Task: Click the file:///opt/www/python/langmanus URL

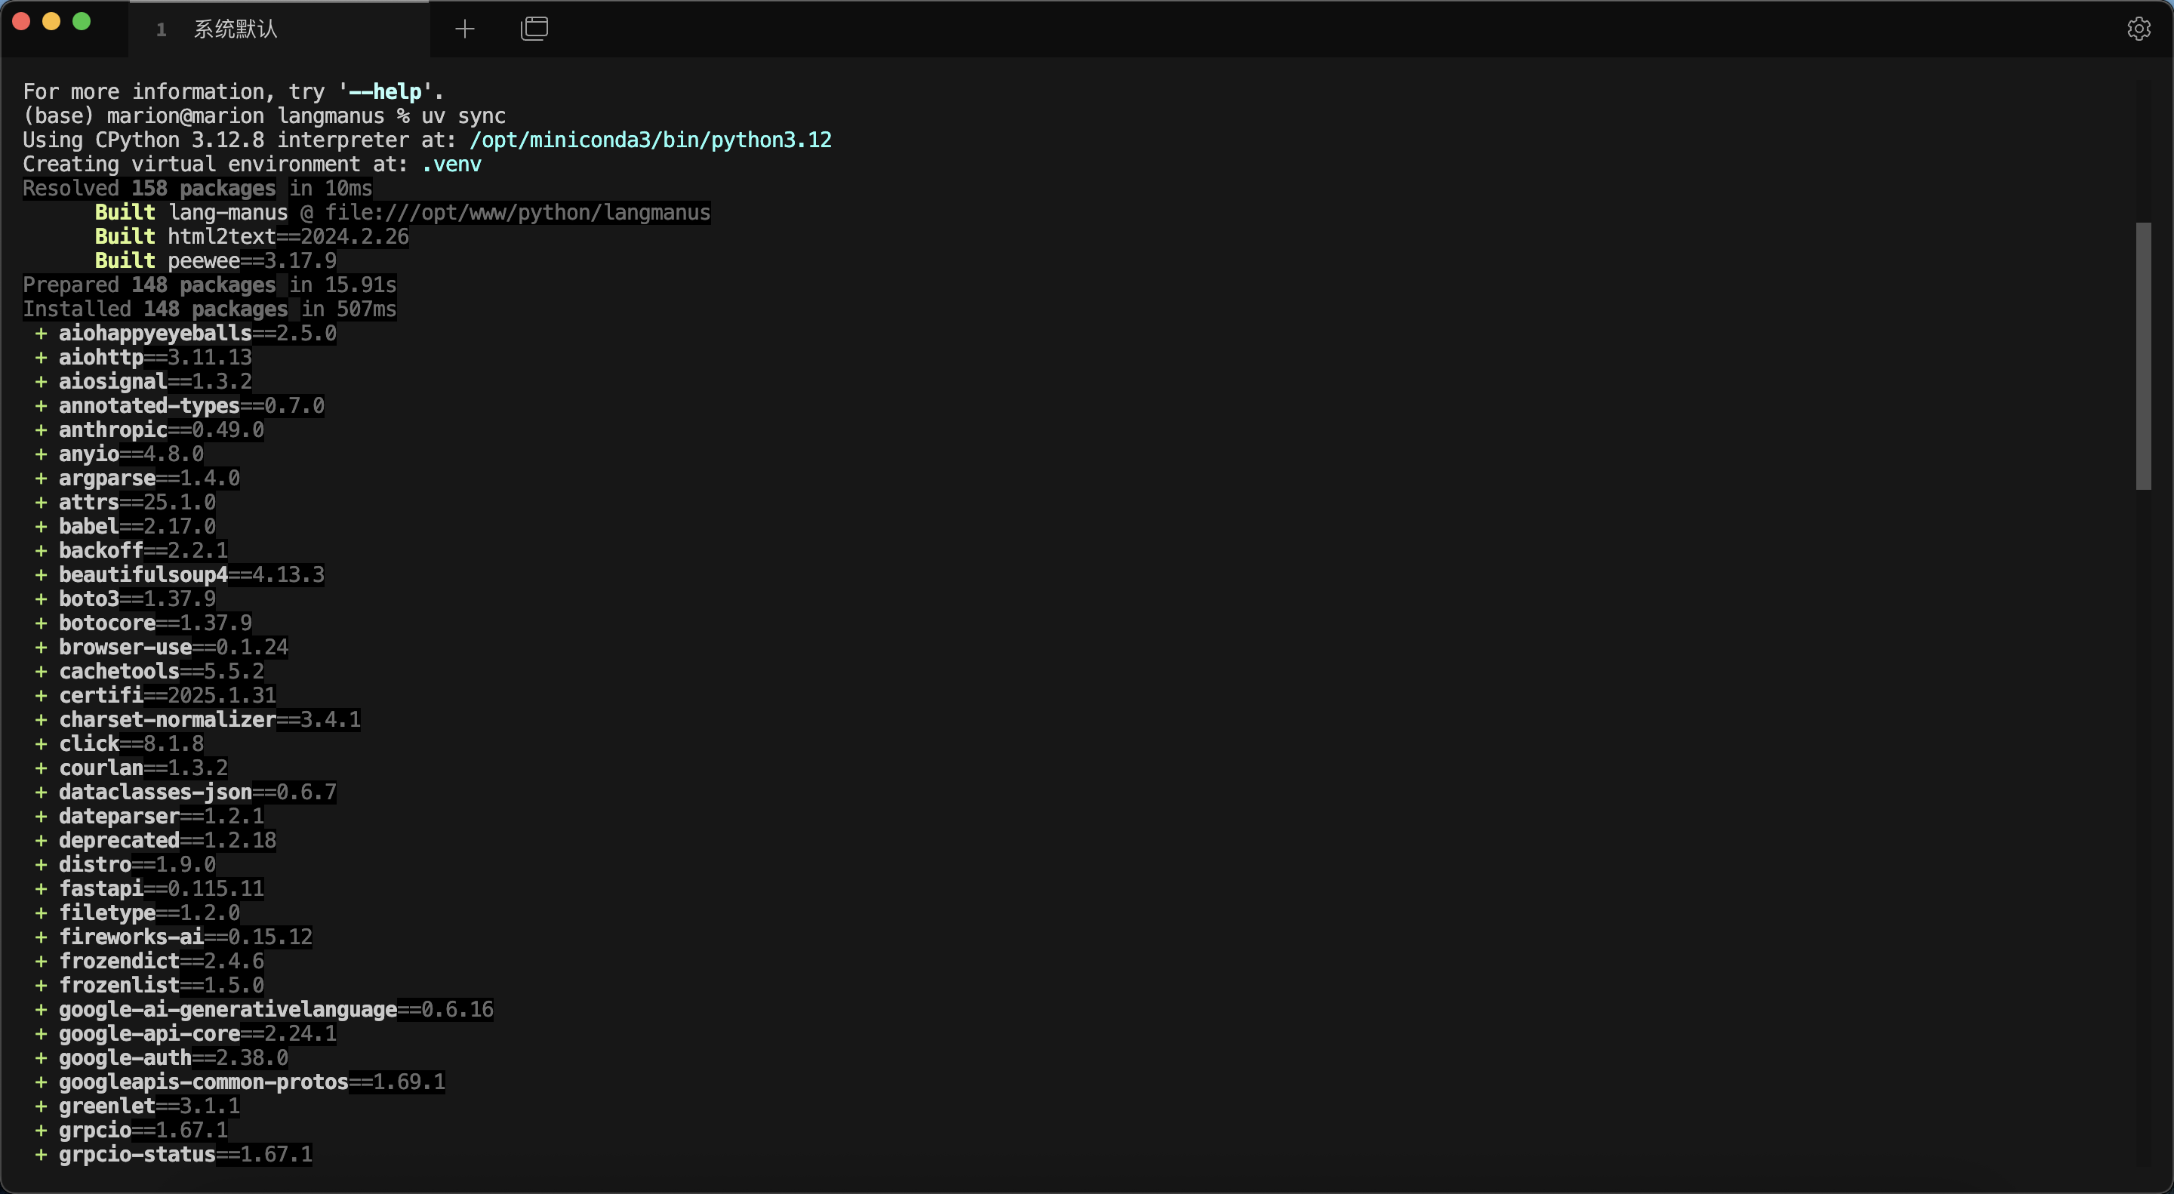Action: (x=517, y=213)
